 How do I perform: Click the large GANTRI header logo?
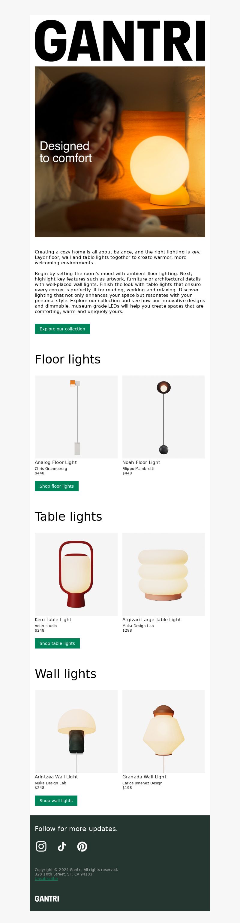point(120,41)
